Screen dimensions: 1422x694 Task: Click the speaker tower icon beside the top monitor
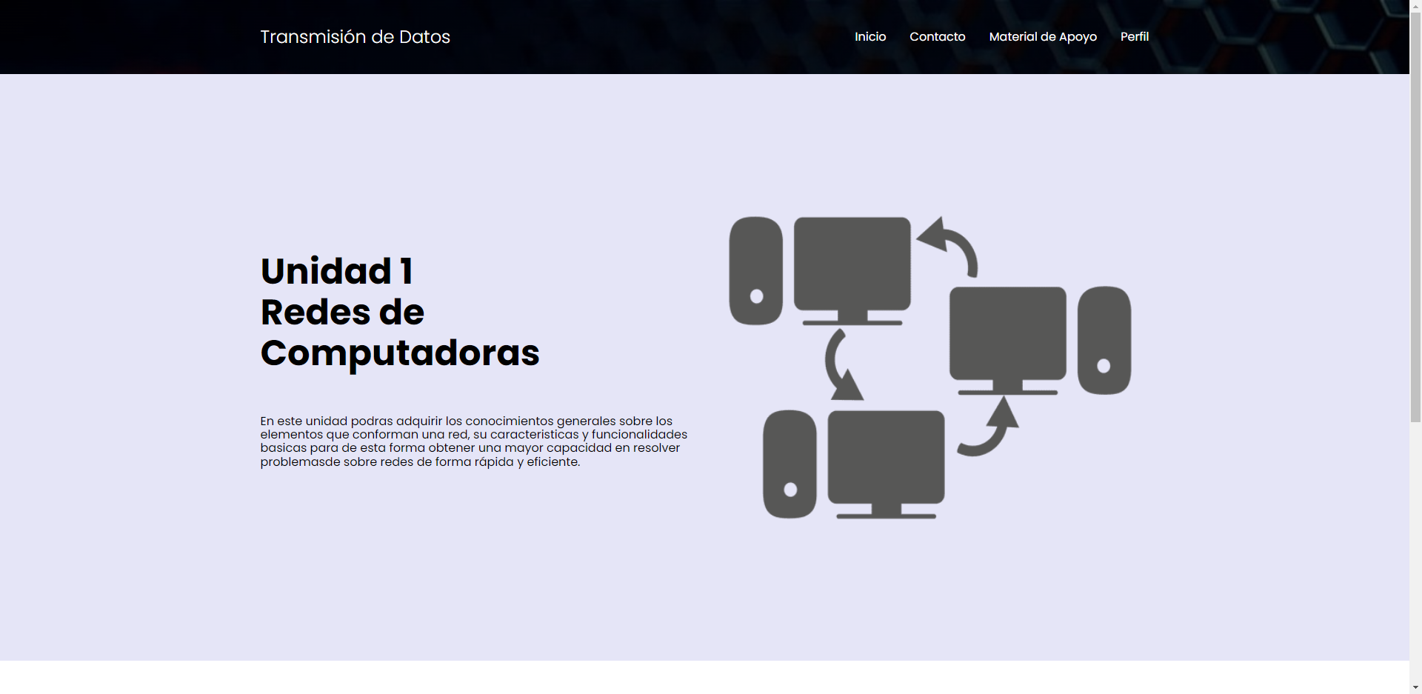tap(755, 270)
